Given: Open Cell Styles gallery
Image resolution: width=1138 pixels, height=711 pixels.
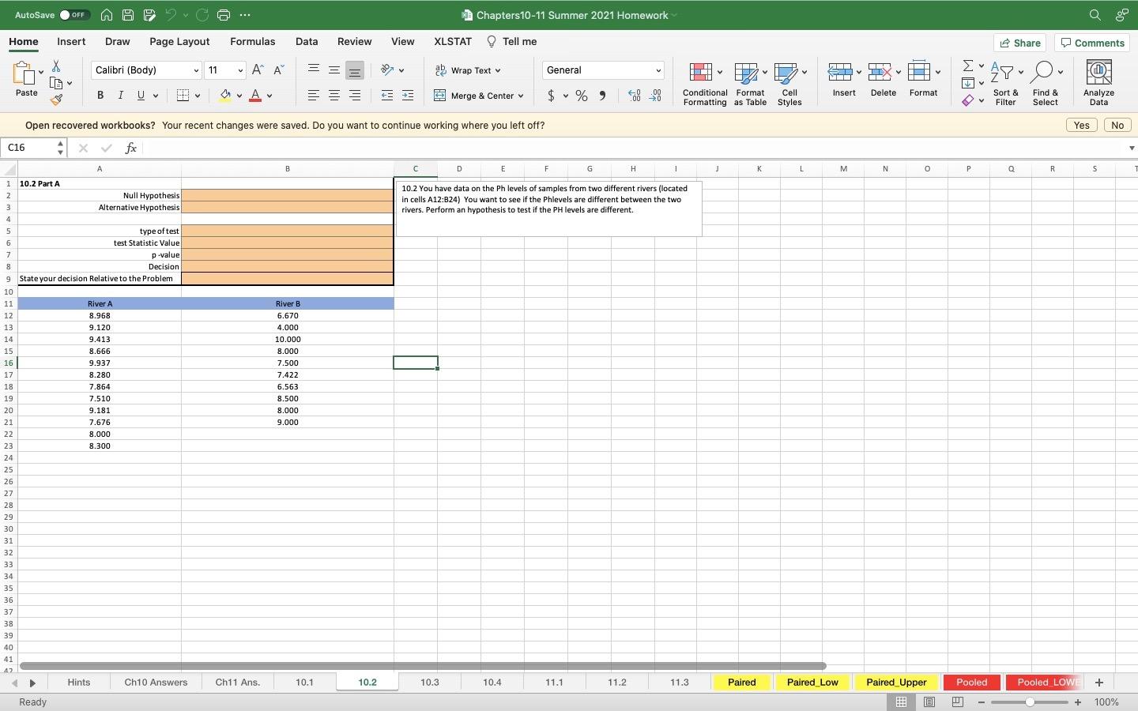Looking at the screenshot, I should 789,83.
